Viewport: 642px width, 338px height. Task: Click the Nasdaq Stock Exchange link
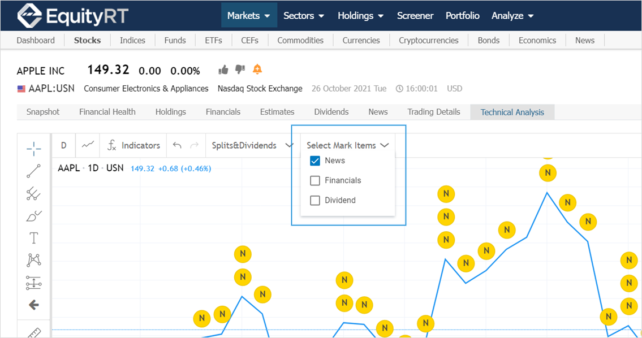tap(260, 88)
